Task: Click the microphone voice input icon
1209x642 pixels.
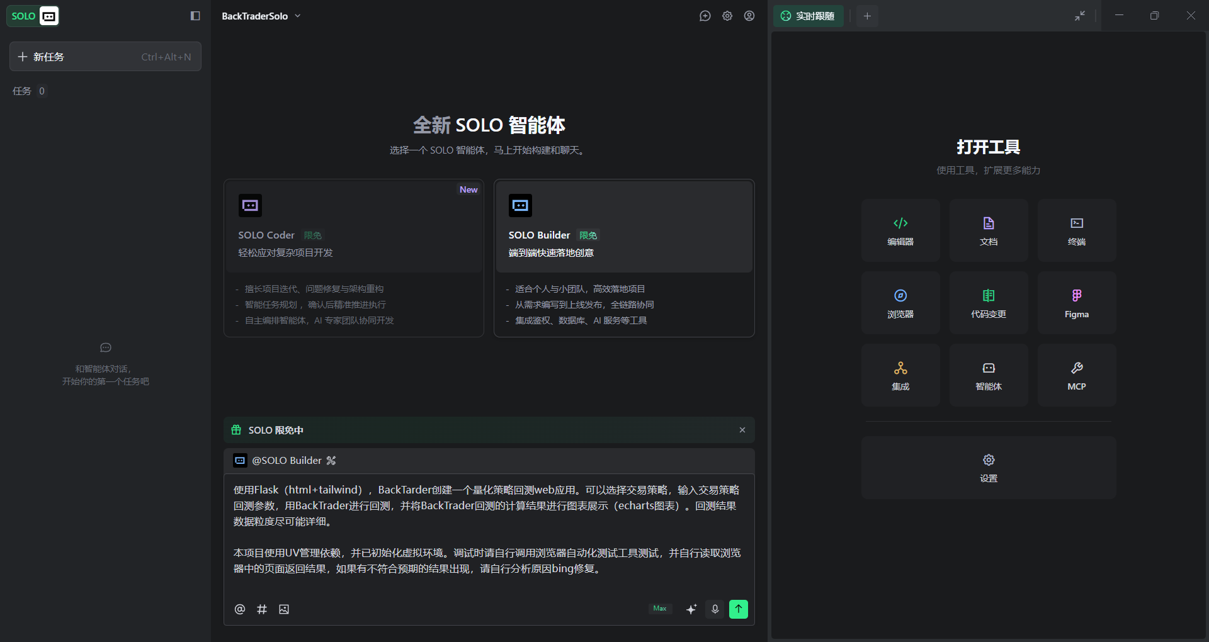Action: coord(715,609)
